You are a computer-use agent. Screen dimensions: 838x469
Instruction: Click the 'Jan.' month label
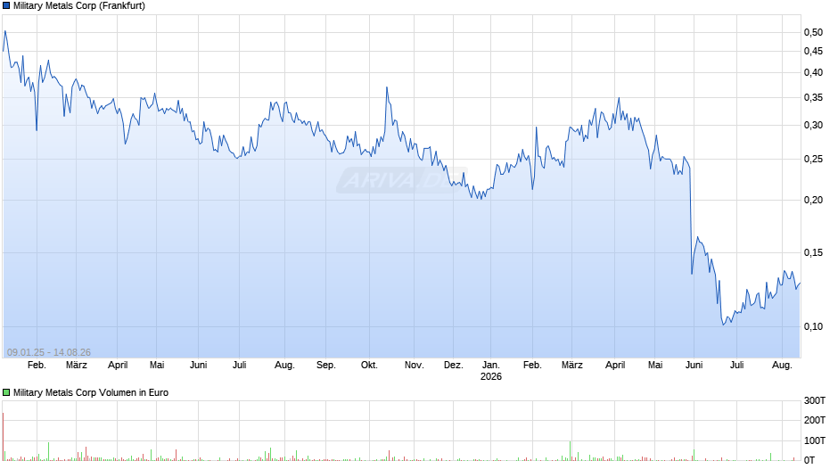tap(491, 366)
